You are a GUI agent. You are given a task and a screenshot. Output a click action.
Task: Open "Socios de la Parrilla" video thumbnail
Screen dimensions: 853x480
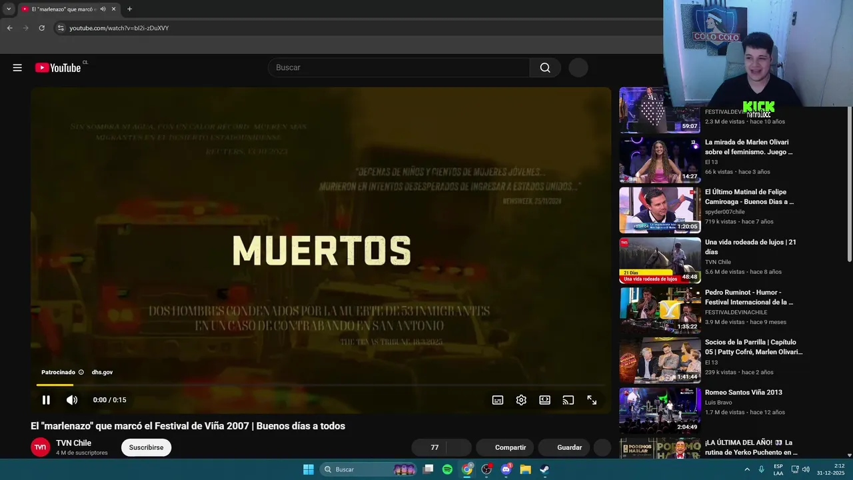(660, 360)
